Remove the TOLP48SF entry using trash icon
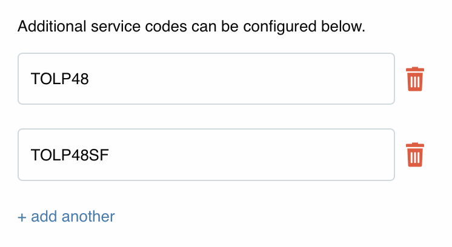Viewport: 452px width, 247px height. 415,155
